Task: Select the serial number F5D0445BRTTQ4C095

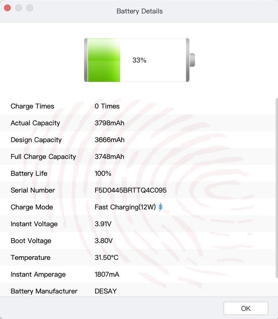Action: (130, 190)
